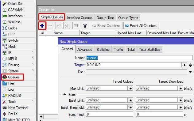Viewport: 194px width, 121px height.
Task: Focus the queue Name input field
Action: tap(139, 58)
